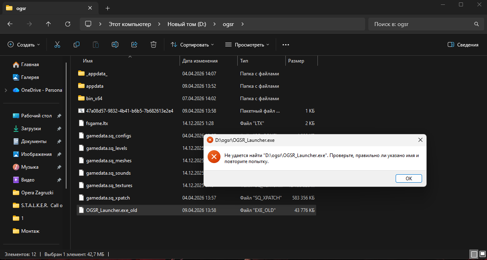The image size is (487, 260).
Task: Close the OGSR_Launcher.exe error dialog
Action: [420, 140]
